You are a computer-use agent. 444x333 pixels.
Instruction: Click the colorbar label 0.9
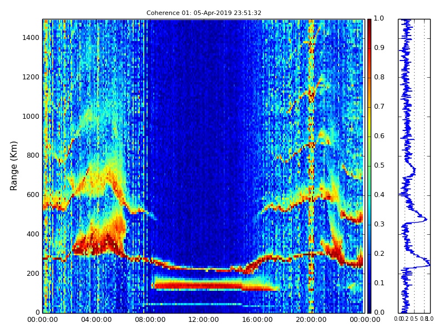coord(379,48)
